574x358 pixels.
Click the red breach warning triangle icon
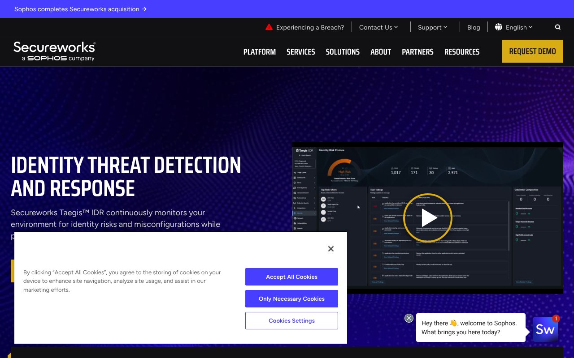click(x=269, y=27)
